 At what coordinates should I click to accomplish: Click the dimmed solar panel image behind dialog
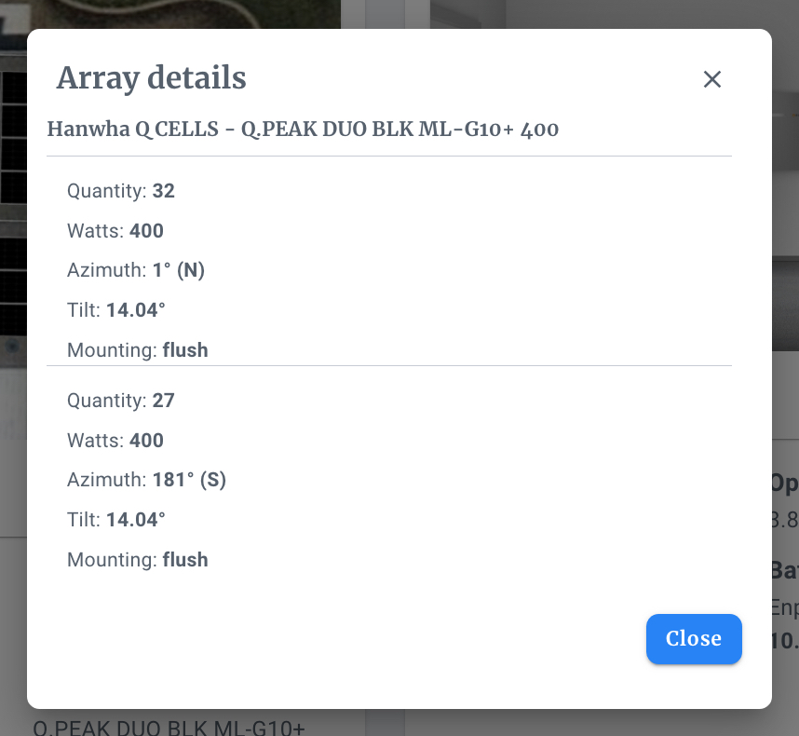tap(13, 186)
